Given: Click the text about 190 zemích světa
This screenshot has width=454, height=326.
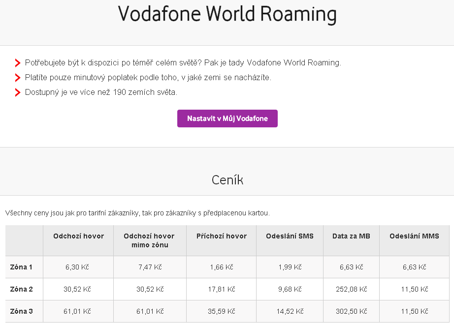Looking at the screenshot, I should click(101, 92).
